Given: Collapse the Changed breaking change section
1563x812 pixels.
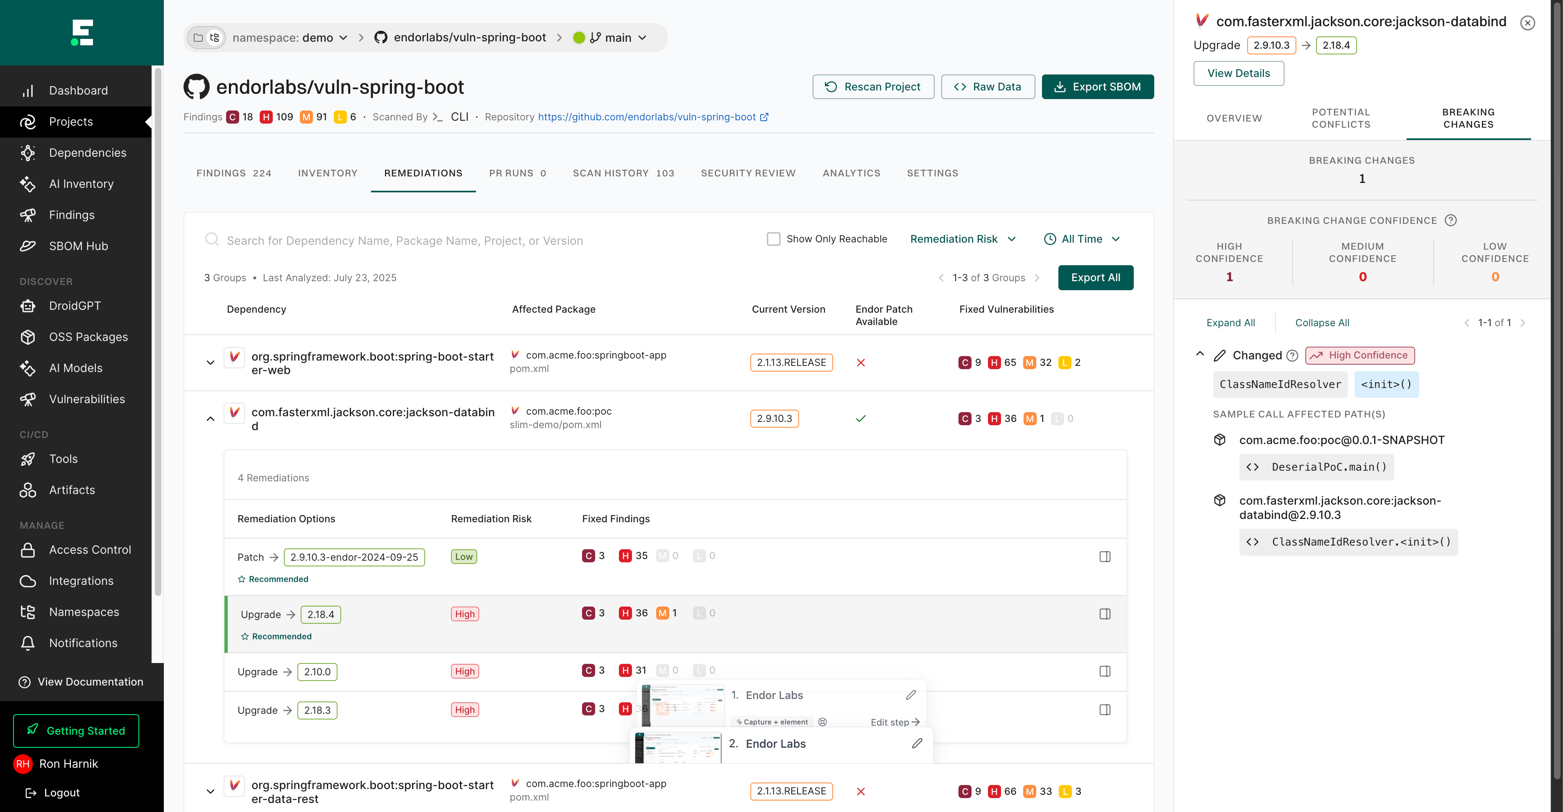Looking at the screenshot, I should pyautogui.click(x=1200, y=354).
